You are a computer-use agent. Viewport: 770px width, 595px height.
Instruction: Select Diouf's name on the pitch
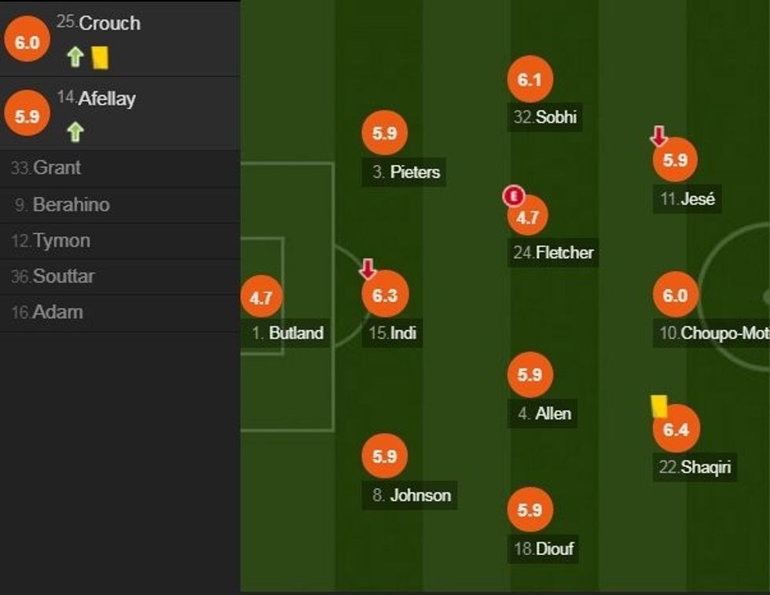pyautogui.click(x=554, y=549)
